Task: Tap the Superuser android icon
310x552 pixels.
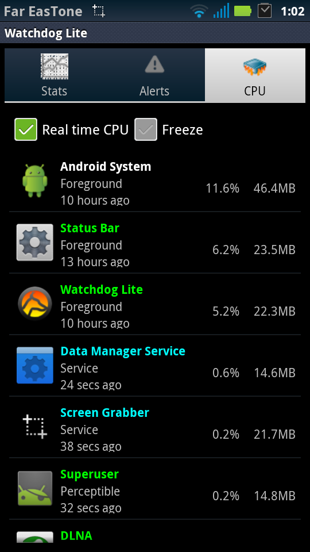Action: point(35,488)
